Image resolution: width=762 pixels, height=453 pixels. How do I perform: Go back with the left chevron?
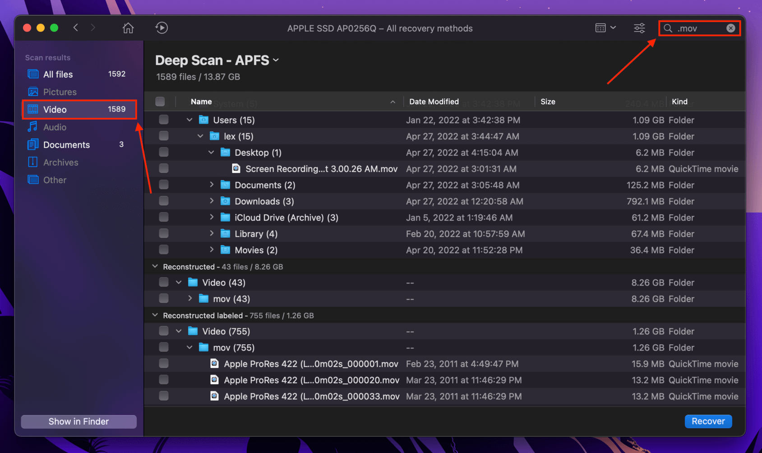(x=76, y=28)
